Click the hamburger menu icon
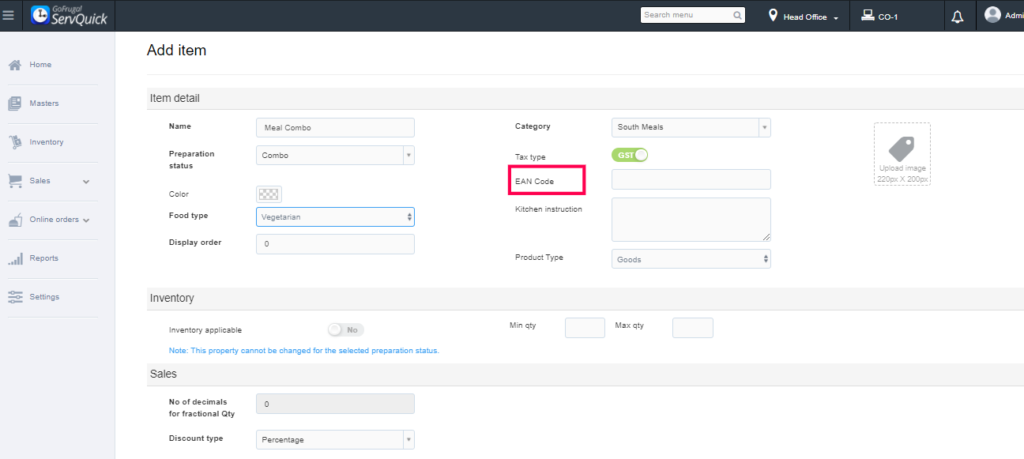 9,16
